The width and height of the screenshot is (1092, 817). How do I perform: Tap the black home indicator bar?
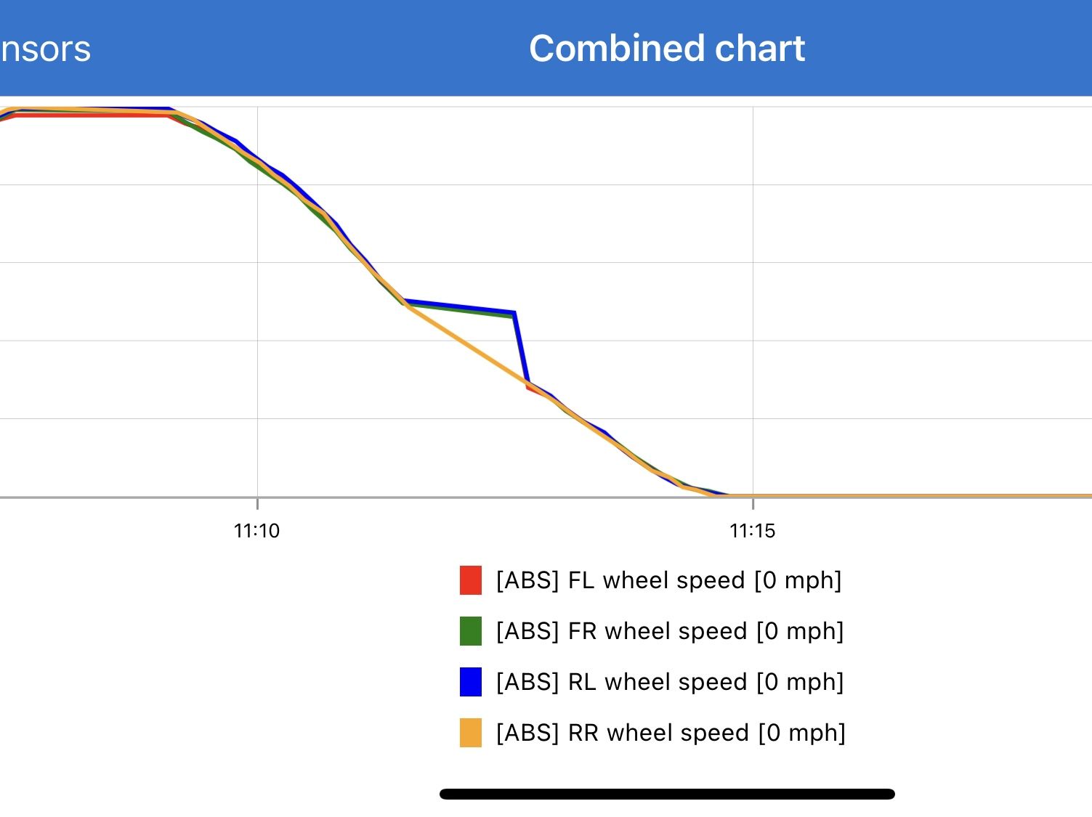tap(667, 794)
